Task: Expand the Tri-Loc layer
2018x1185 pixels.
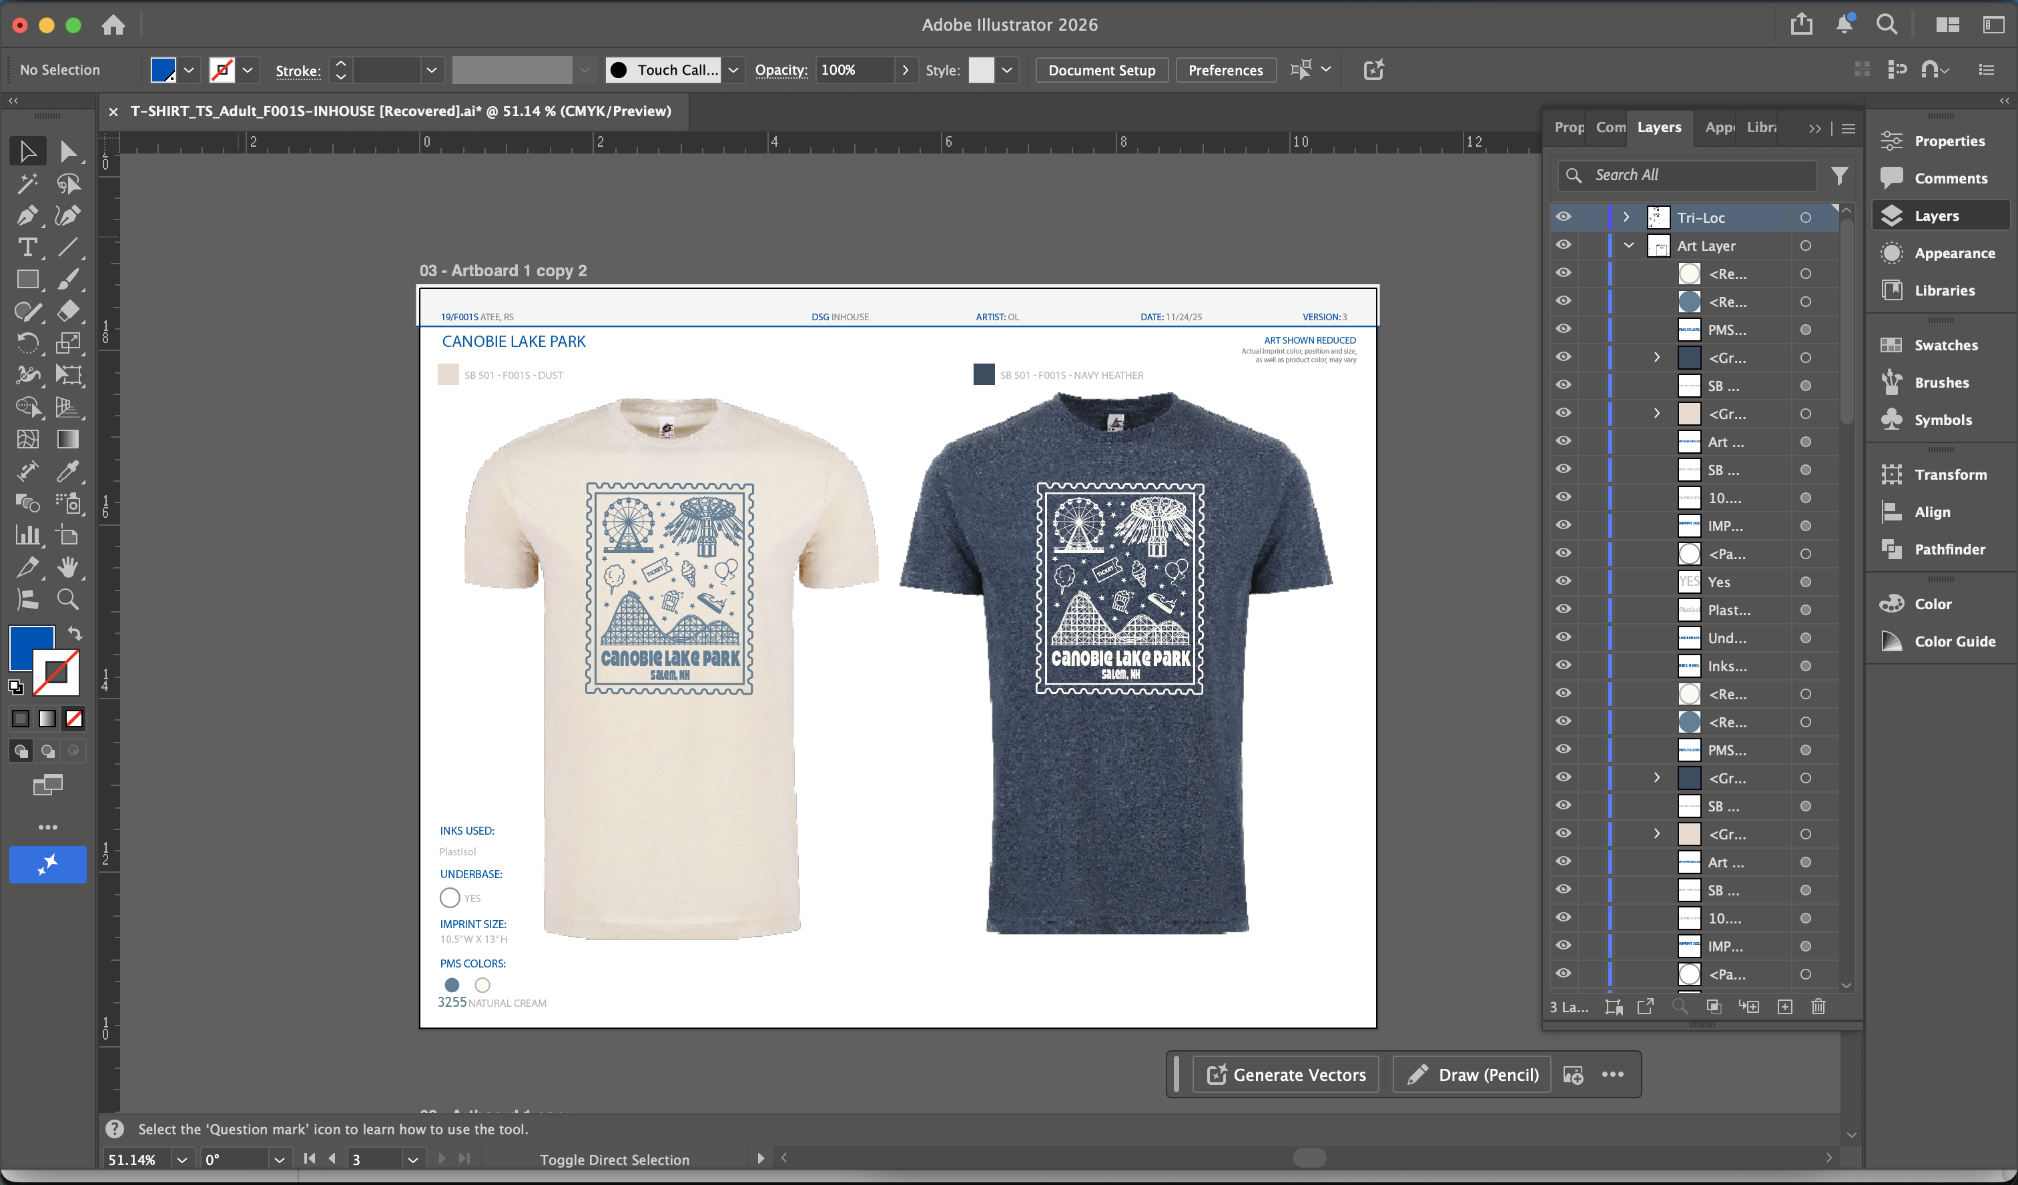Action: pyautogui.click(x=1626, y=217)
